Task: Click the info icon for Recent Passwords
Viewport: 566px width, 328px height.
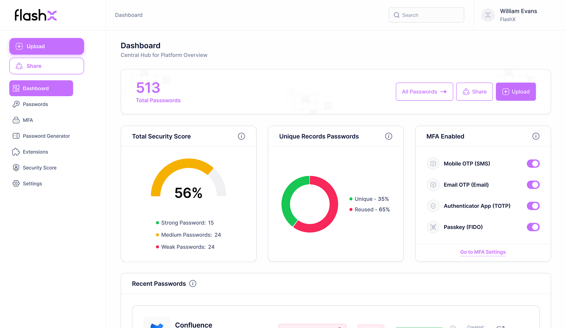Action: point(193,284)
